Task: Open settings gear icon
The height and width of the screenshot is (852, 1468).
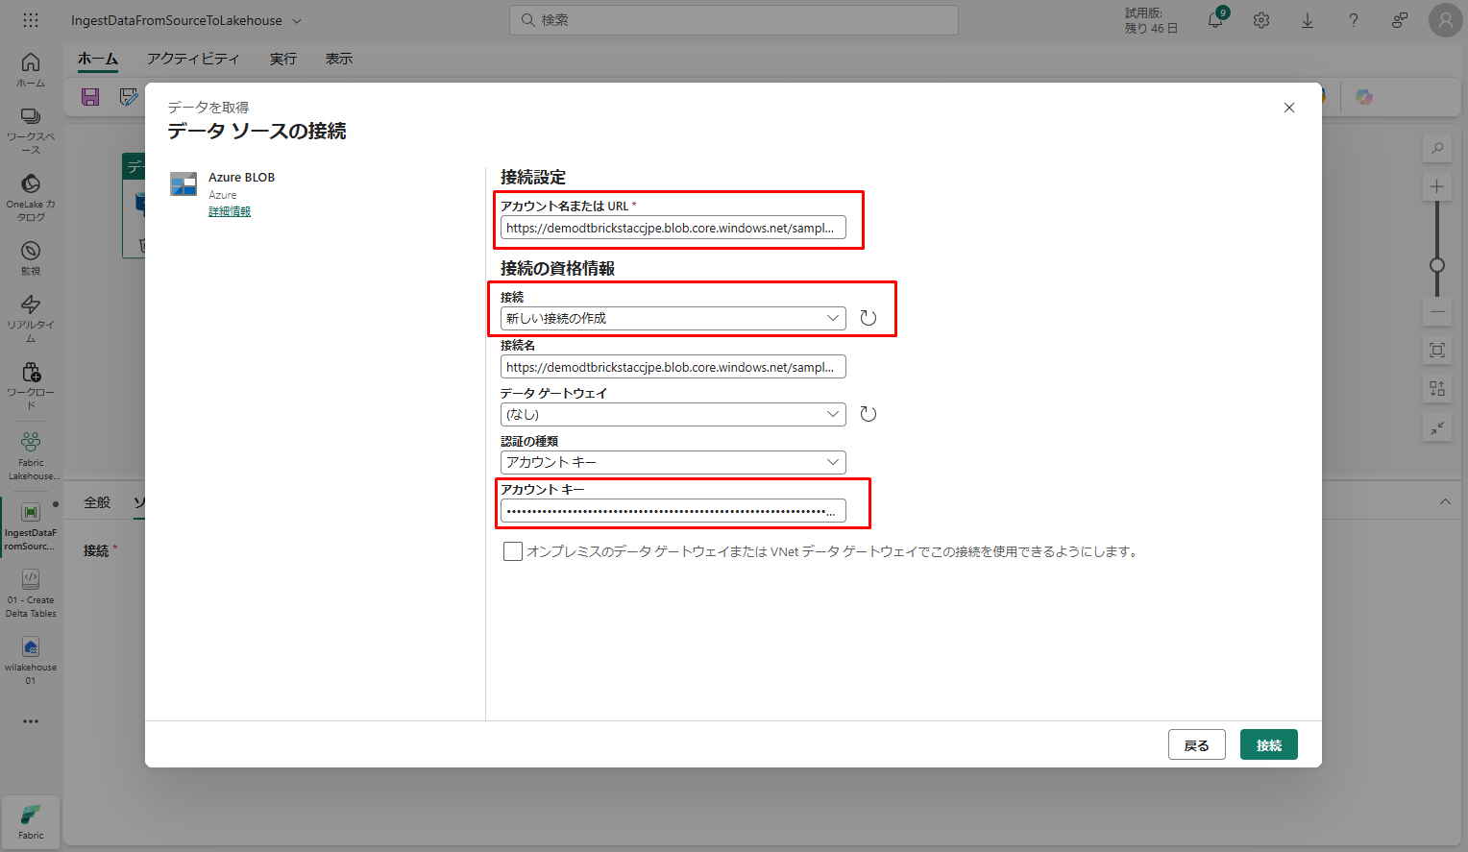Action: 1261,20
